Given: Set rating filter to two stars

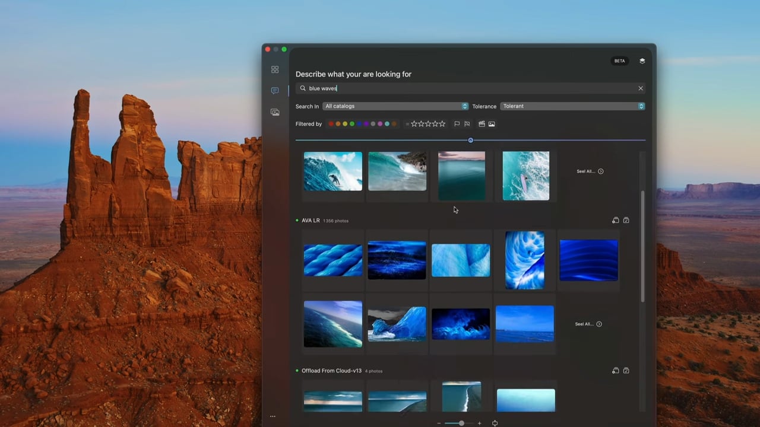Looking at the screenshot, I should pyautogui.click(x=421, y=124).
